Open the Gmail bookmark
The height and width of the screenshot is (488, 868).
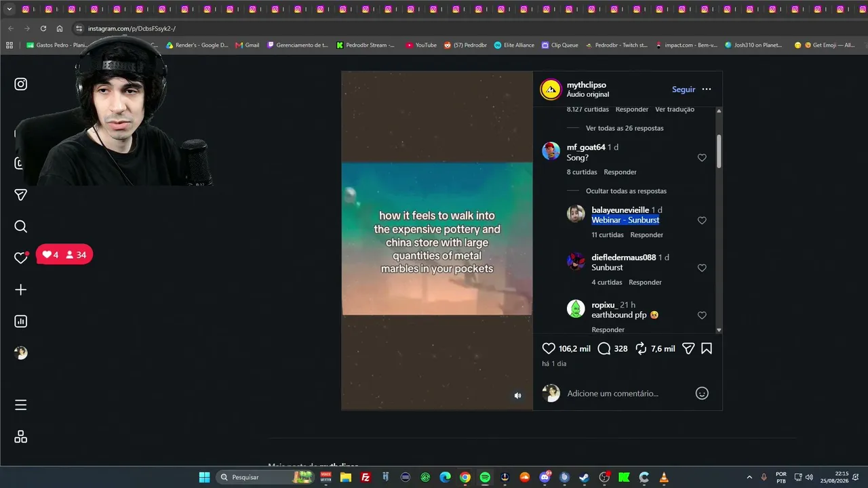(248, 45)
